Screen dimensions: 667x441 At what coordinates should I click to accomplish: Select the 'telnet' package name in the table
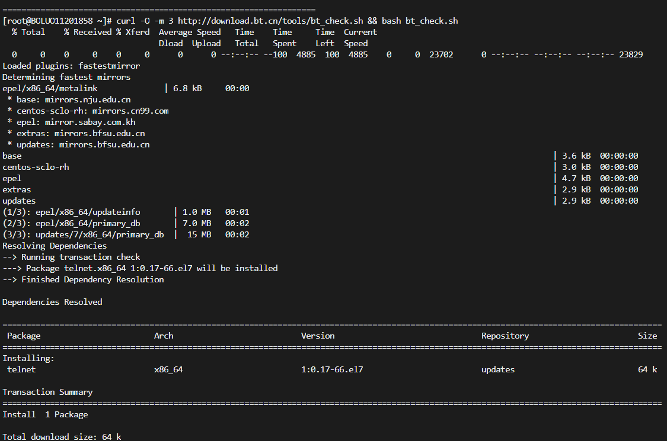(x=21, y=369)
